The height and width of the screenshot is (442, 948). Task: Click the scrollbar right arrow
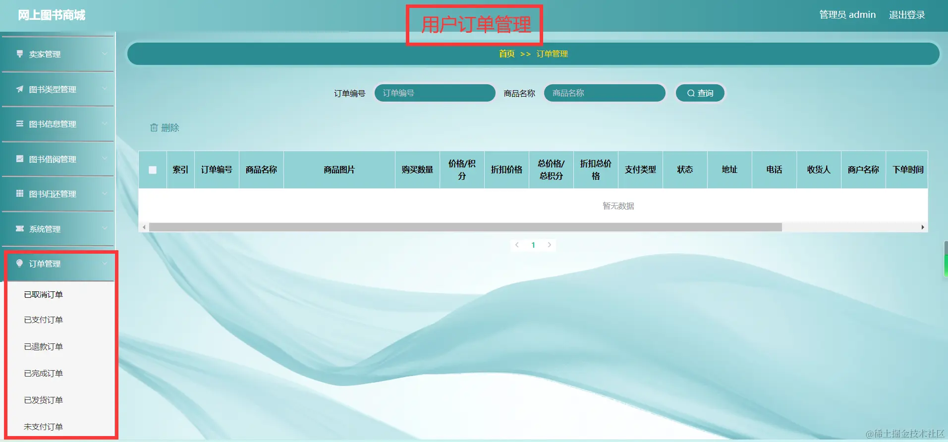923,227
